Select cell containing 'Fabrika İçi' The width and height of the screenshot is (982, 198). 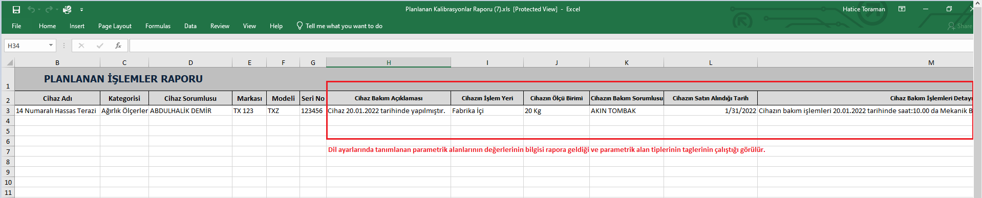click(487, 111)
